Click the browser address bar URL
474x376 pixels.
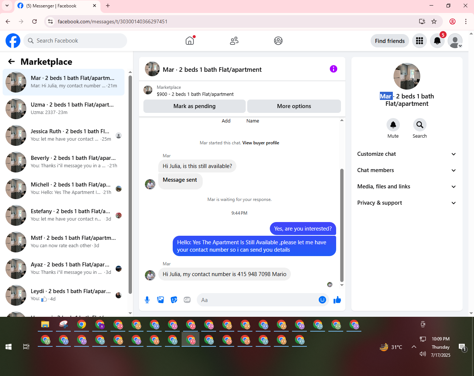pyautogui.click(x=113, y=21)
